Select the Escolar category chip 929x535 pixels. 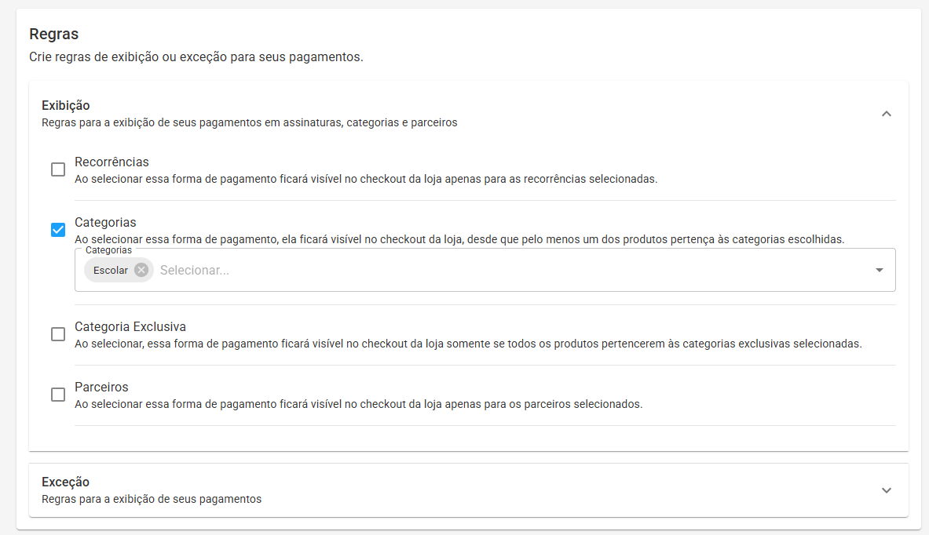pyautogui.click(x=111, y=270)
